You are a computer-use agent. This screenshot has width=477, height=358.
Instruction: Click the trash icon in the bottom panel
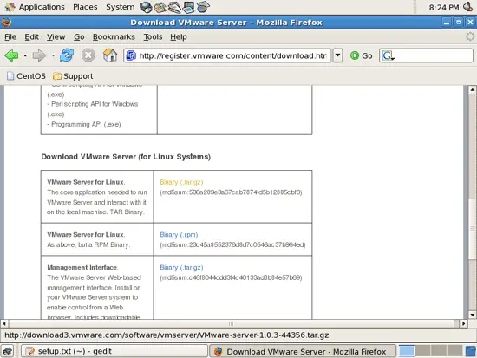point(471,351)
